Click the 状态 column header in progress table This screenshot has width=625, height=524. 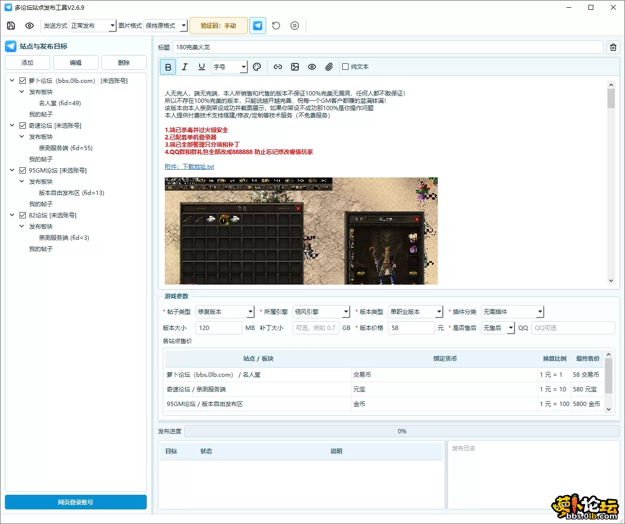206,451
